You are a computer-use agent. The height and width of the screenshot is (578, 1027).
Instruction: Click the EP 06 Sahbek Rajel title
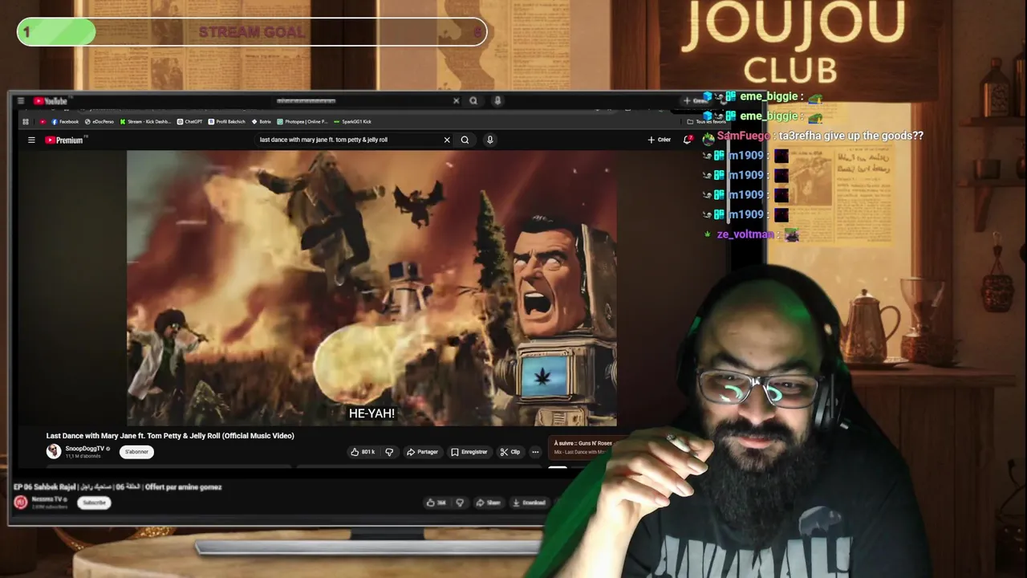(x=118, y=486)
